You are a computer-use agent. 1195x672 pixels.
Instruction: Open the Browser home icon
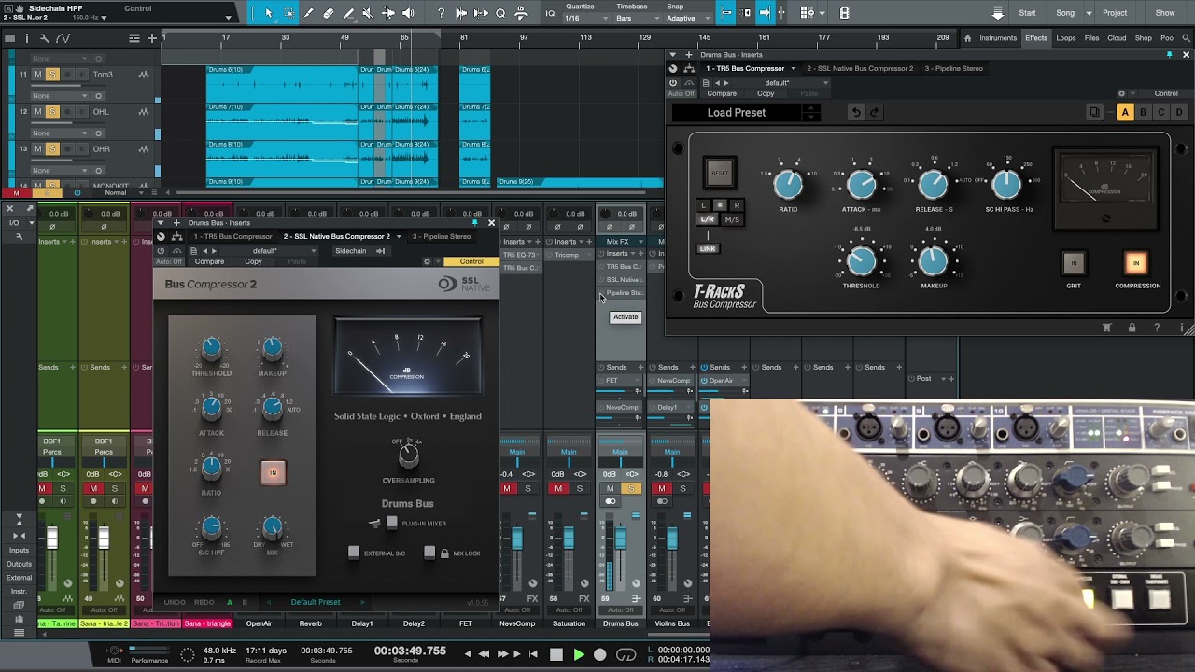pos(967,38)
